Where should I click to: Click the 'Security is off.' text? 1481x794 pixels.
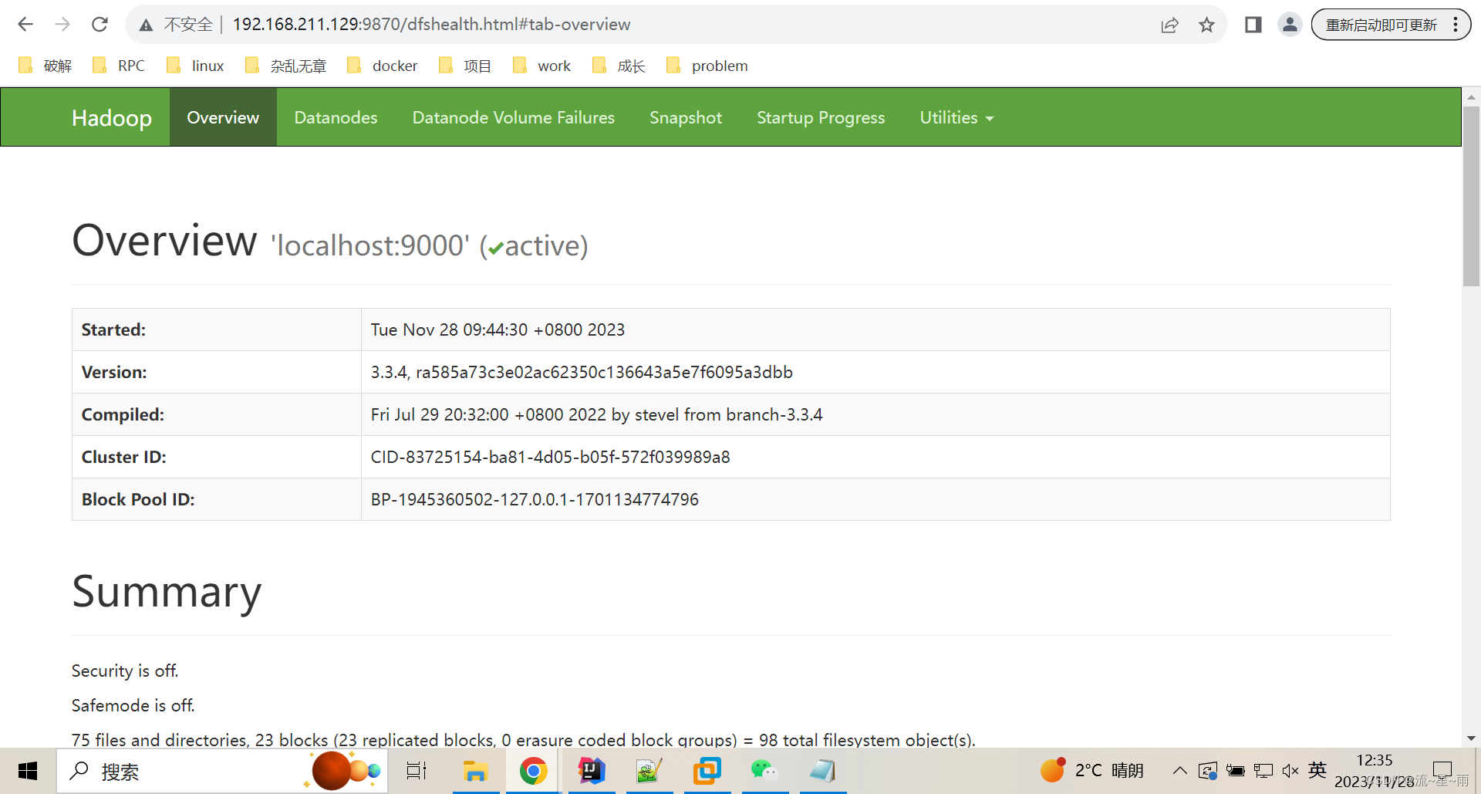pyautogui.click(x=125, y=671)
